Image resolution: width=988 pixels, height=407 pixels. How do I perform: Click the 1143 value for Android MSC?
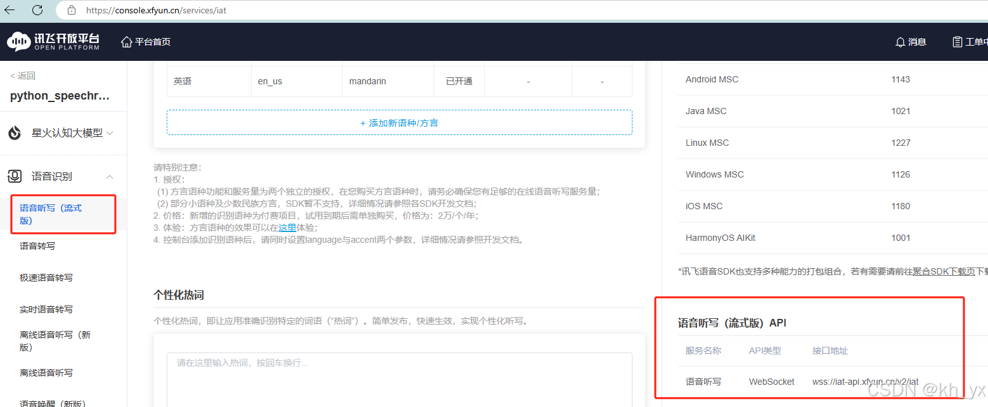(x=900, y=79)
